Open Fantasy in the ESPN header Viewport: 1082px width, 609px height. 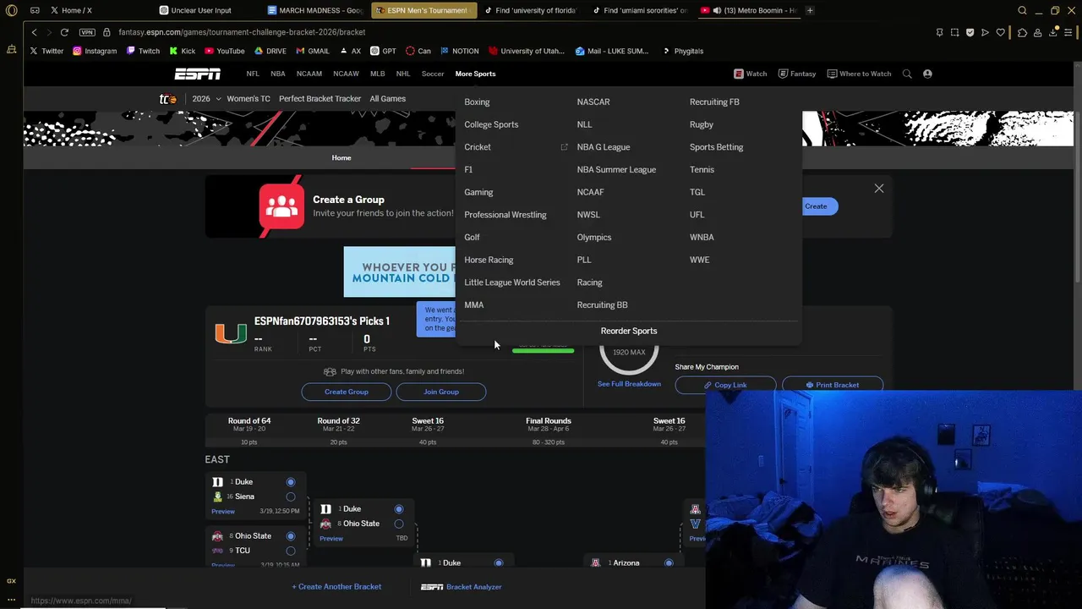click(797, 74)
